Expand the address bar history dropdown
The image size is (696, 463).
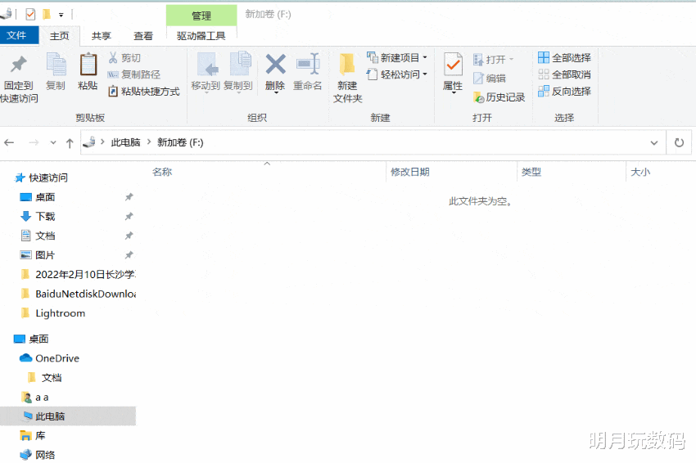click(x=654, y=143)
